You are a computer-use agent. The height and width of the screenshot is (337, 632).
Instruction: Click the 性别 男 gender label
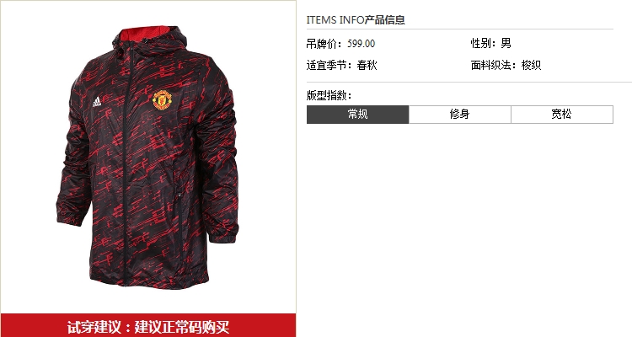[491, 43]
